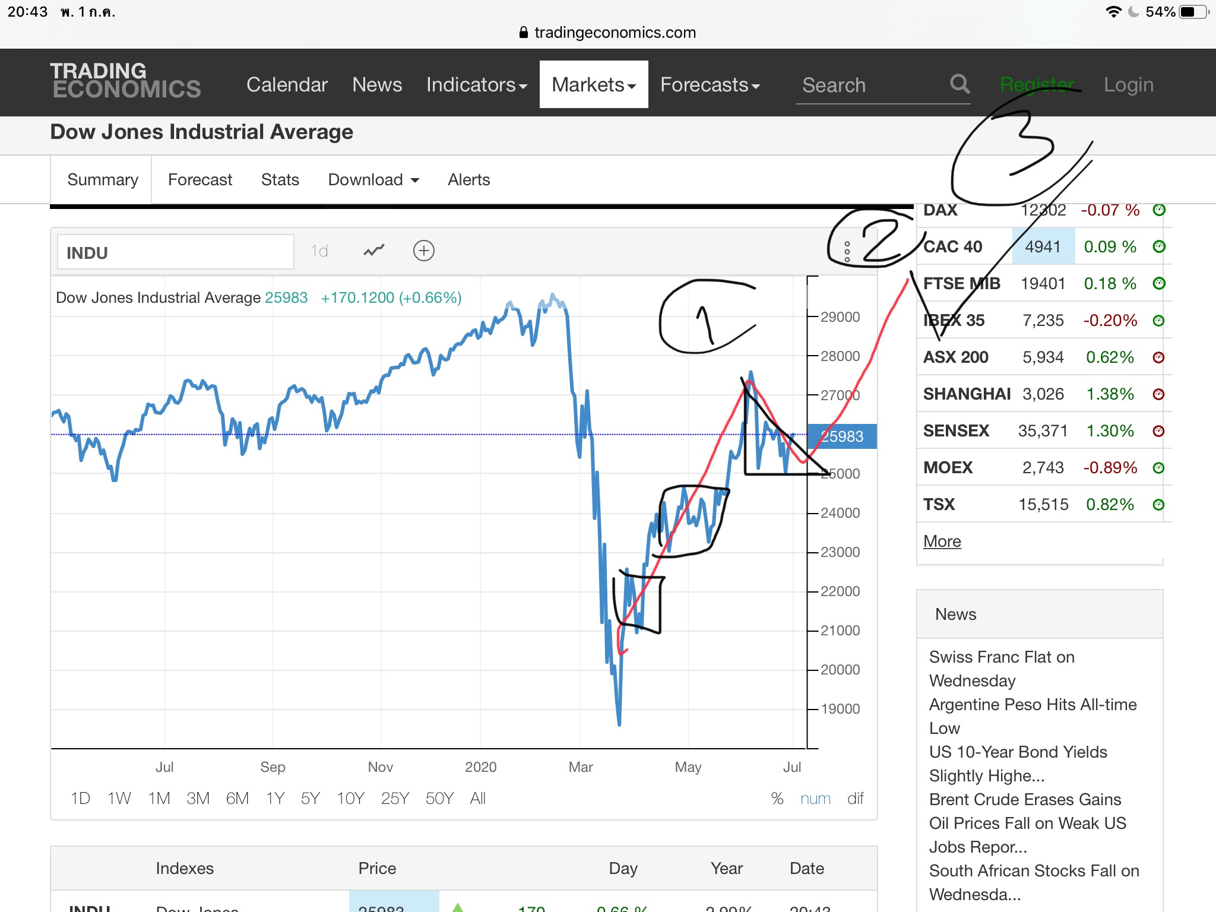Select the 6M time range

coord(237,799)
